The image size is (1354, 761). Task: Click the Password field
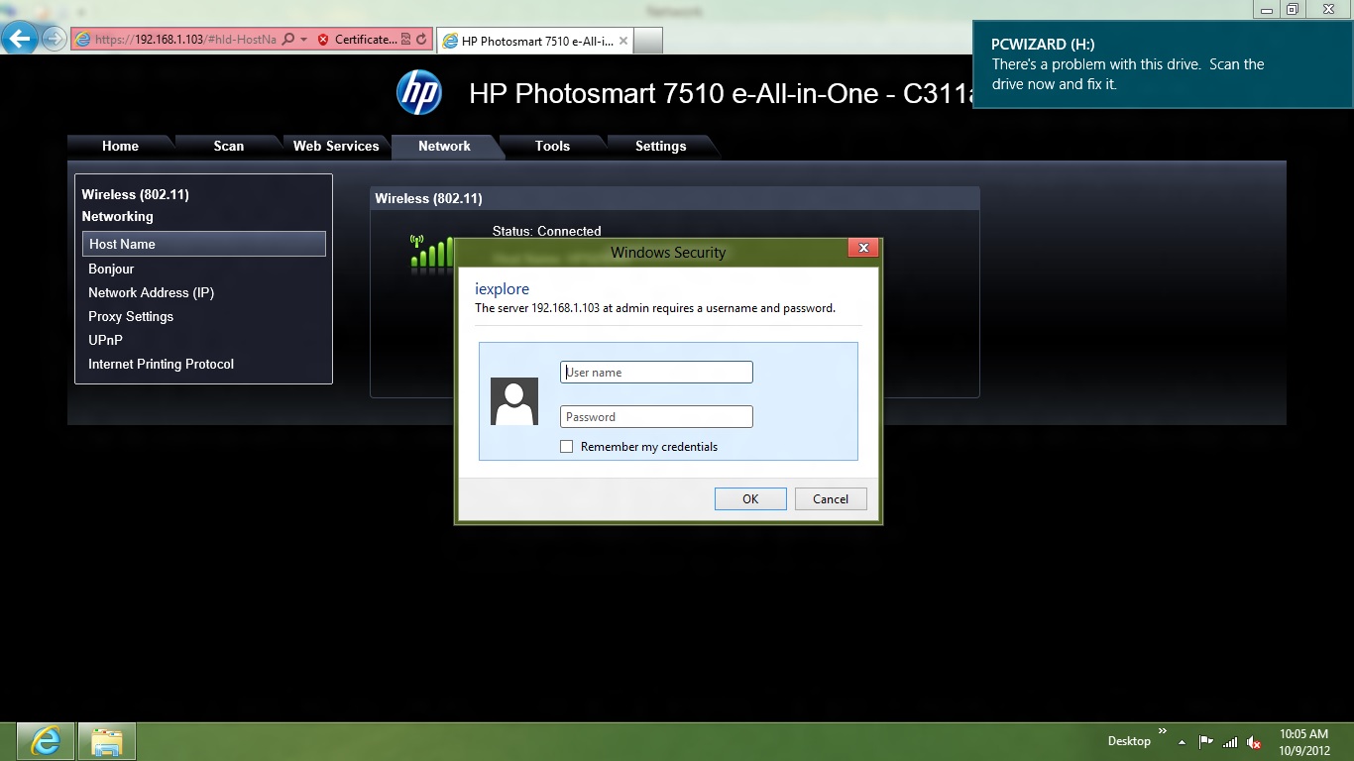pos(656,417)
